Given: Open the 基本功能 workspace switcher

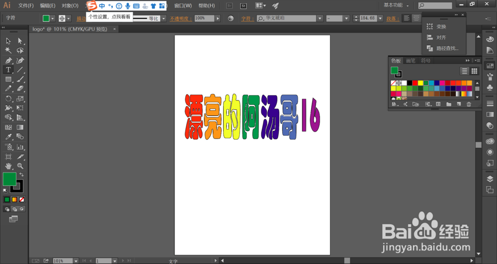Looking at the screenshot, I should (396, 5).
